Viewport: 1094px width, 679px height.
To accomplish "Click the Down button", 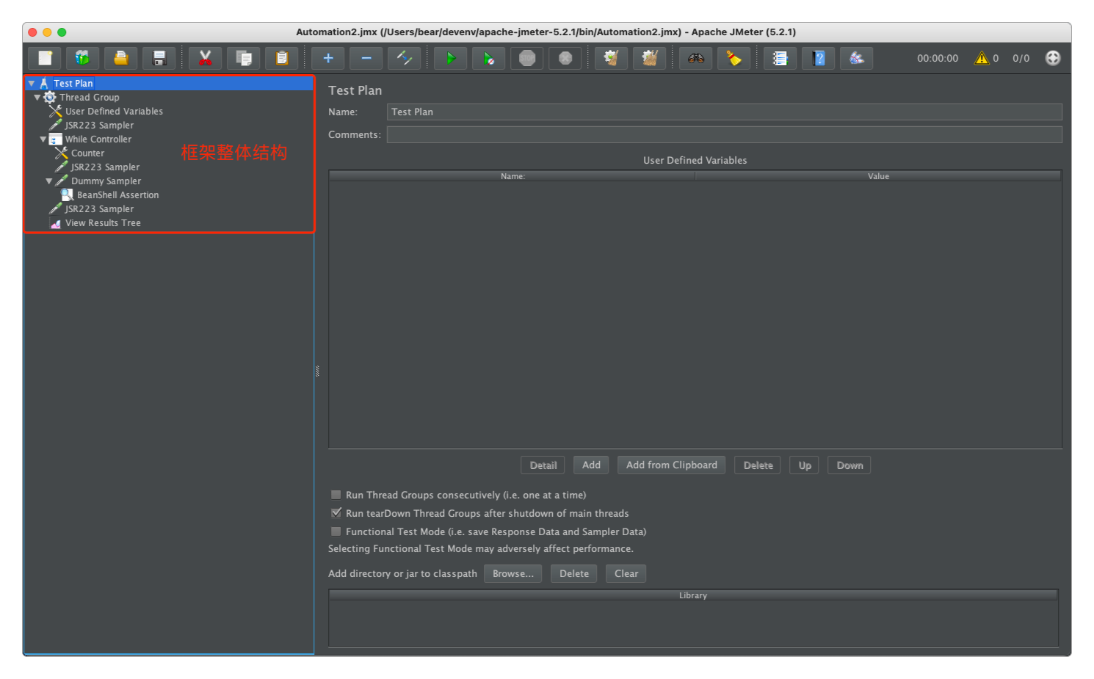I will pos(850,465).
